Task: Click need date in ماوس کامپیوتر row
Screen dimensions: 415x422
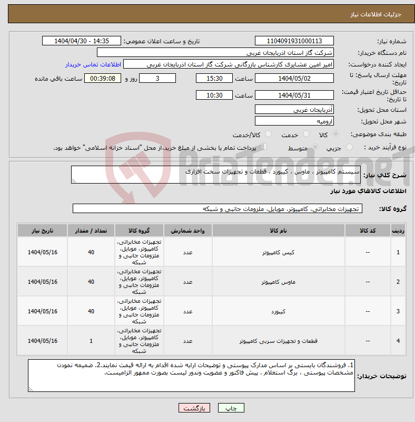Action: pos(43,282)
